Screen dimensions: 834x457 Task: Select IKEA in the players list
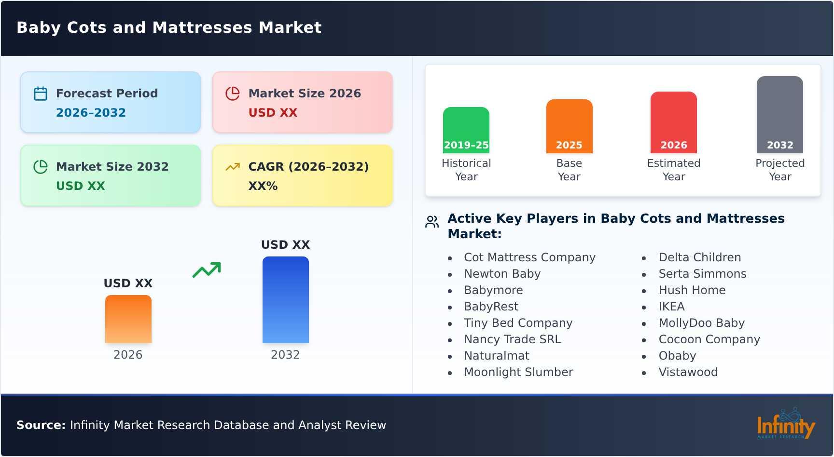click(x=672, y=307)
